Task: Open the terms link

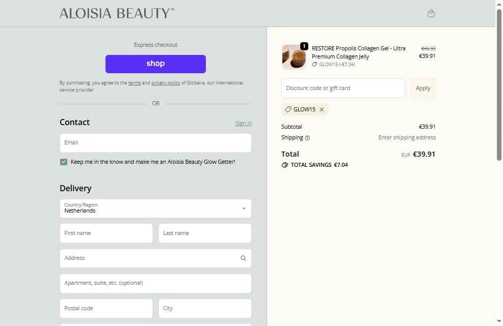Action: pos(135,83)
